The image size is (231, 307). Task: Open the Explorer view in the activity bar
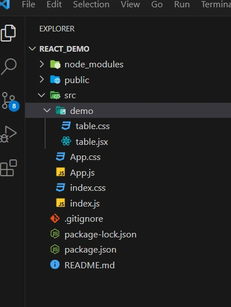click(8, 33)
